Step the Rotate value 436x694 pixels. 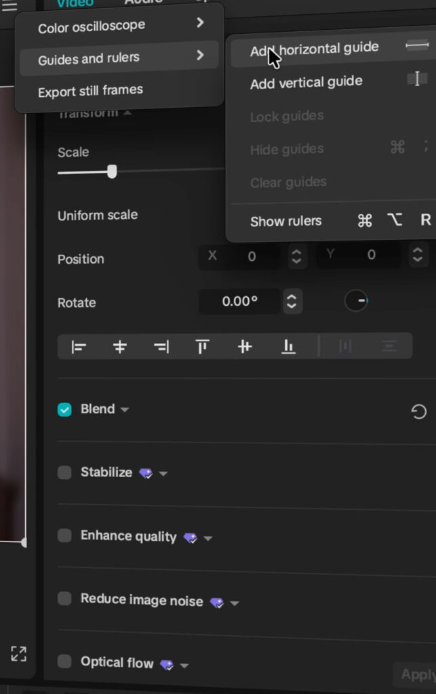pyautogui.click(x=292, y=302)
